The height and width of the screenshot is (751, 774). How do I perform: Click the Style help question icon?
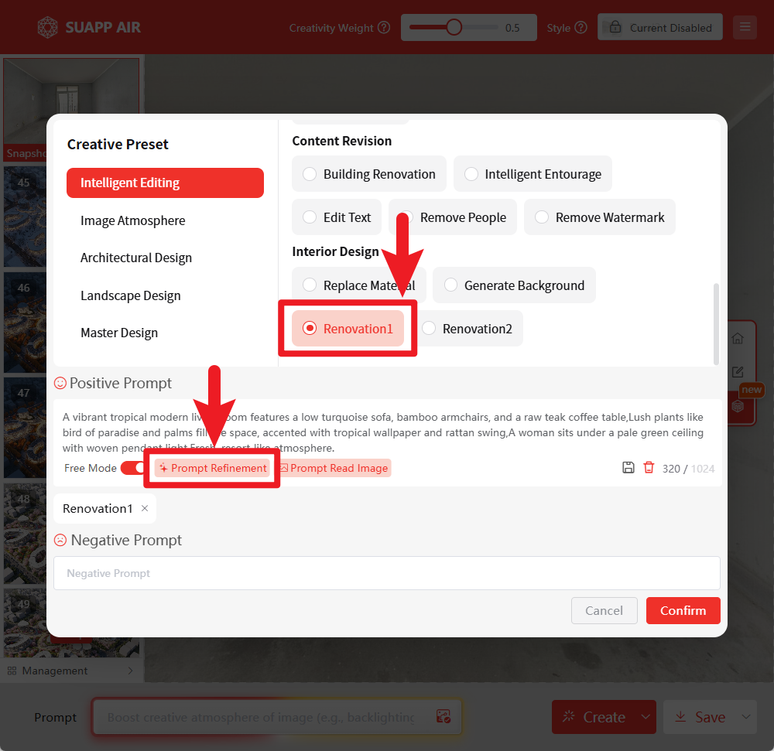tap(580, 28)
